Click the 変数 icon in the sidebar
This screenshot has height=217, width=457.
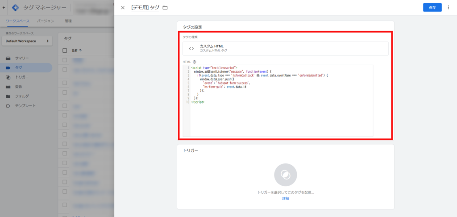pyautogui.click(x=8, y=87)
